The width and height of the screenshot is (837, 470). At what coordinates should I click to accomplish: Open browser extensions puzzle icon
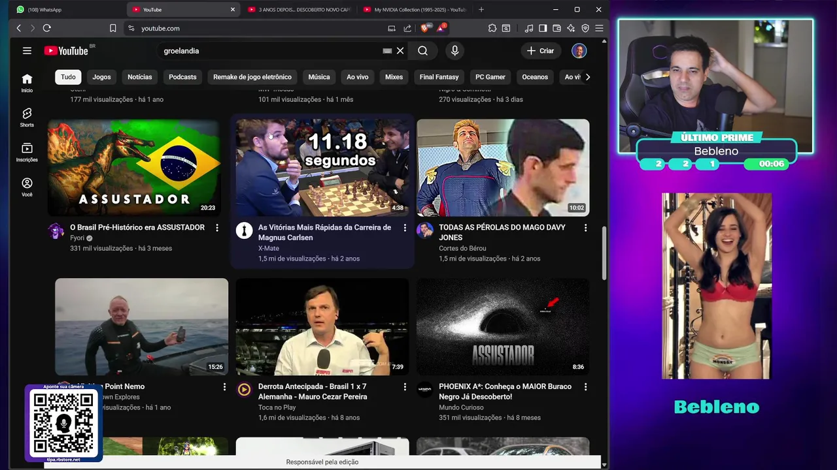(492, 28)
